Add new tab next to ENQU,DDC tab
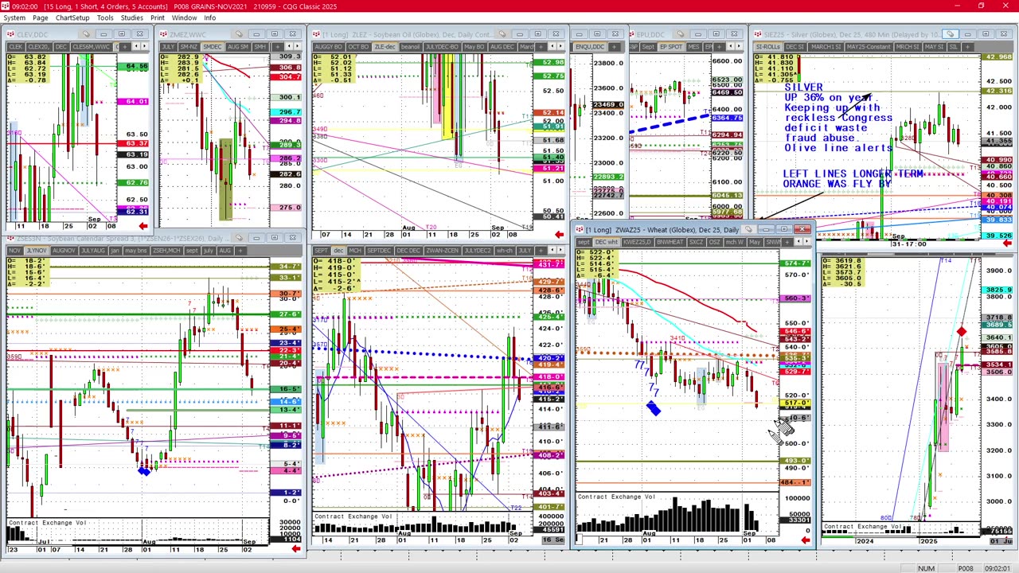The image size is (1019, 573). click(x=614, y=47)
